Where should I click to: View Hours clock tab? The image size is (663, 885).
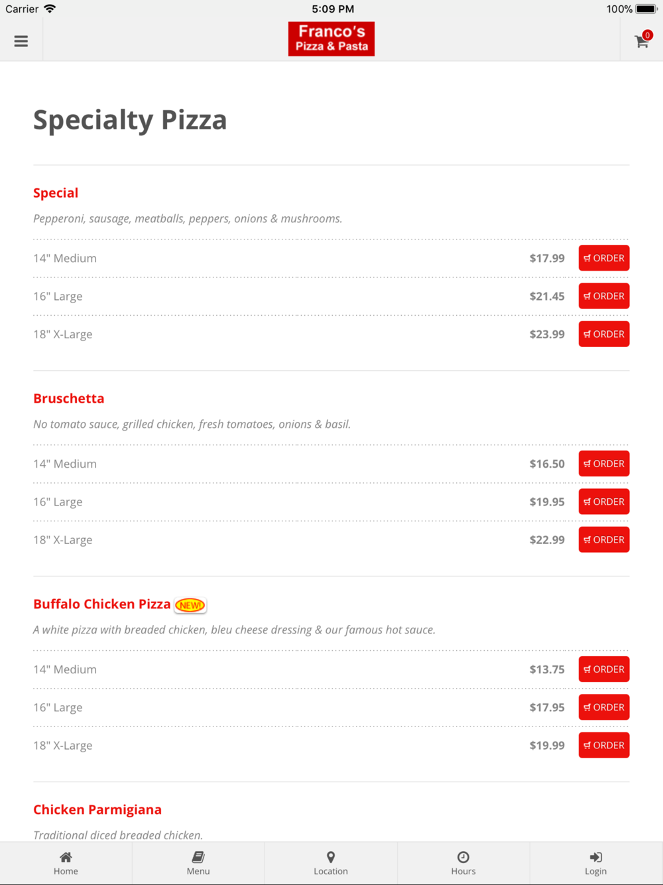463,863
